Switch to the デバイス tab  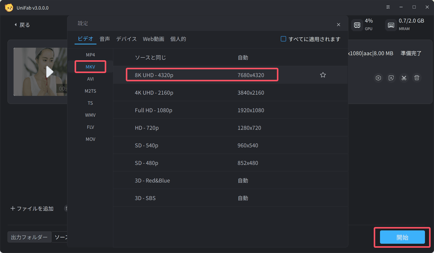tap(126, 39)
